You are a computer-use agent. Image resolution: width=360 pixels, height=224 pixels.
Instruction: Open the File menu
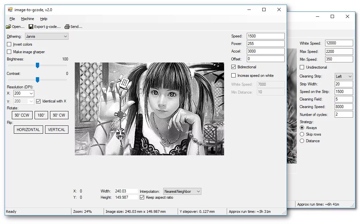coord(12,19)
